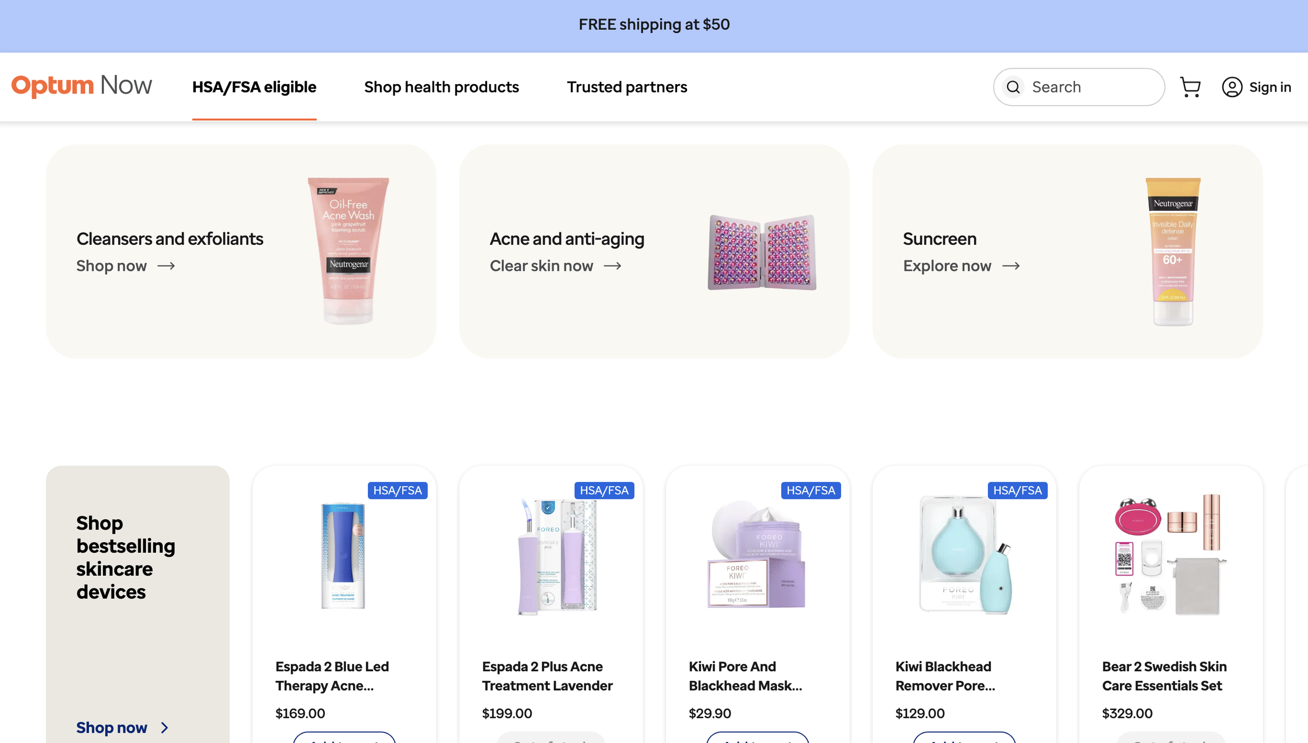Open the HSA/FSA eligible tab

(x=254, y=87)
